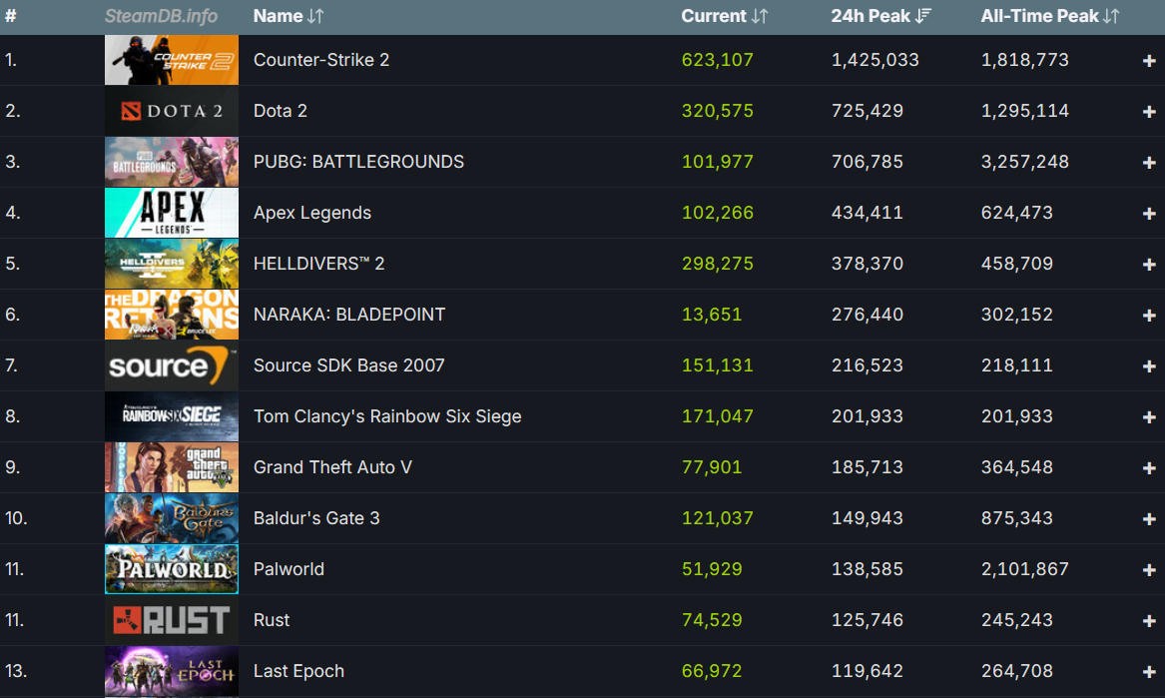Viewport: 1165px width, 698px height.
Task: Sort table by 24h Peak column
Action: (880, 16)
